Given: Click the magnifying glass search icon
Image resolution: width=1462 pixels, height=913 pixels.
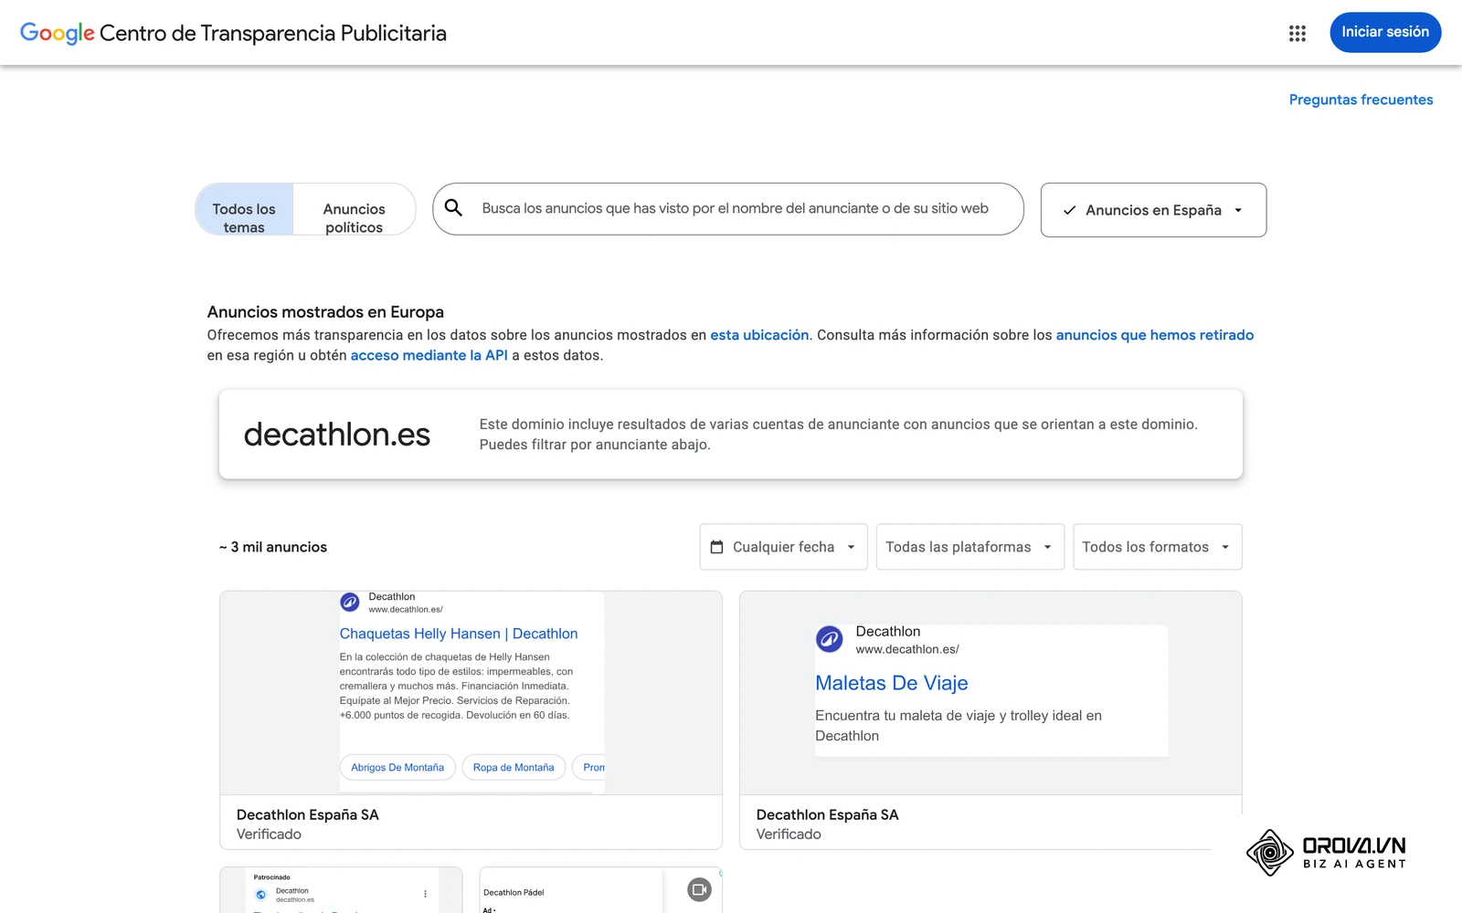Looking at the screenshot, I should tap(453, 208).
